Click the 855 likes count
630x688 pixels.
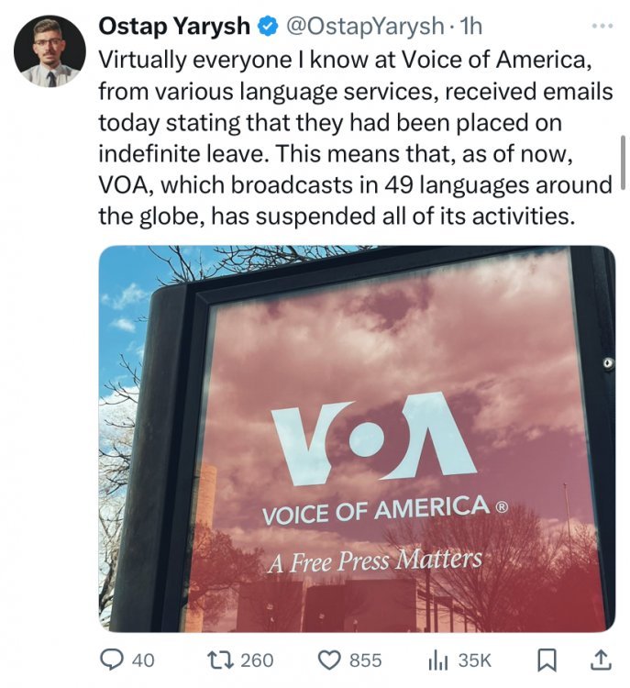pyautogui.click(x=365, y=660)
